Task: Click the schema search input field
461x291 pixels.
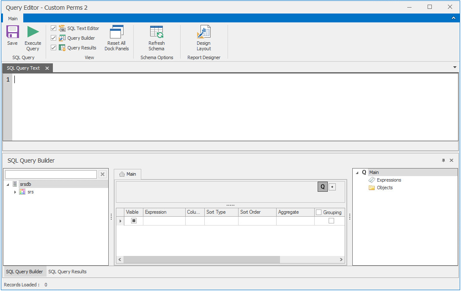Action: pos(51,174)
